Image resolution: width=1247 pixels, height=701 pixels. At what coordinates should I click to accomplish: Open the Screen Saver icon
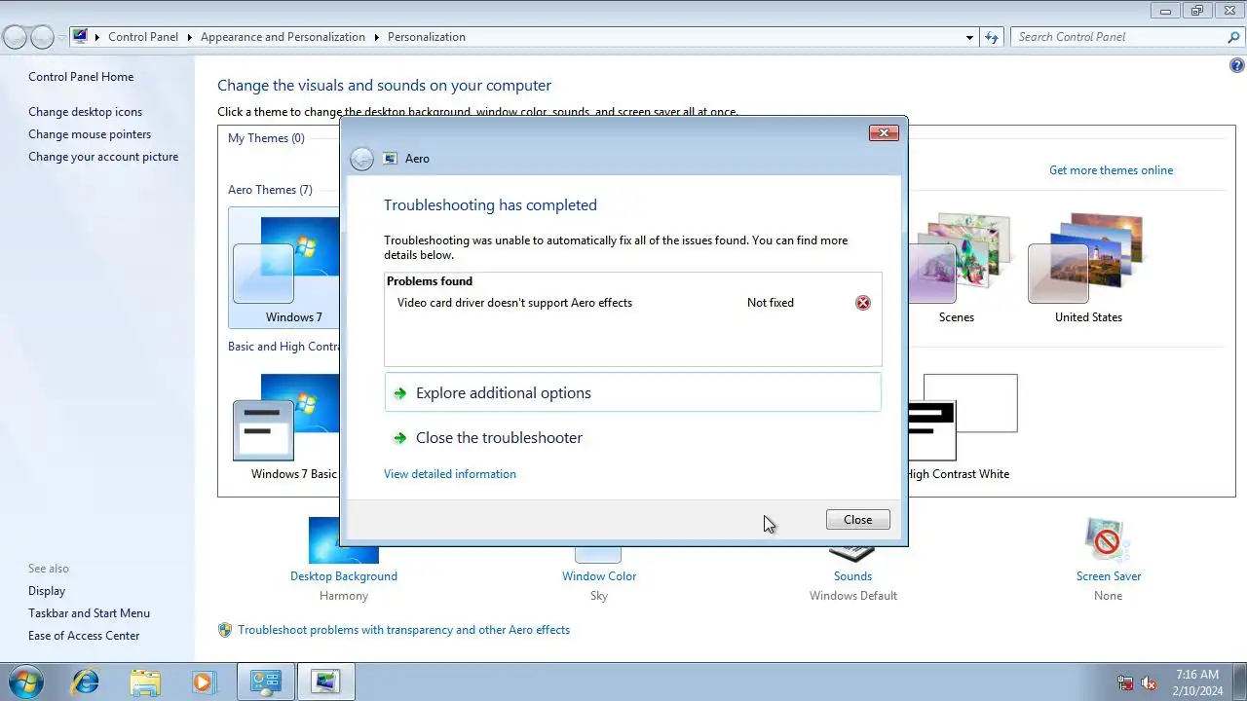(x=1108, y=540)
